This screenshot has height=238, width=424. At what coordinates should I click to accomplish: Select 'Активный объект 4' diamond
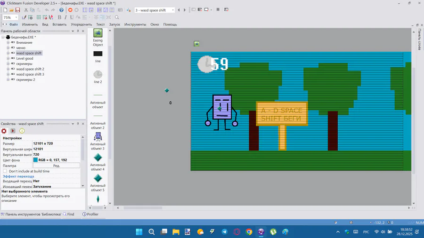[98, 162]
